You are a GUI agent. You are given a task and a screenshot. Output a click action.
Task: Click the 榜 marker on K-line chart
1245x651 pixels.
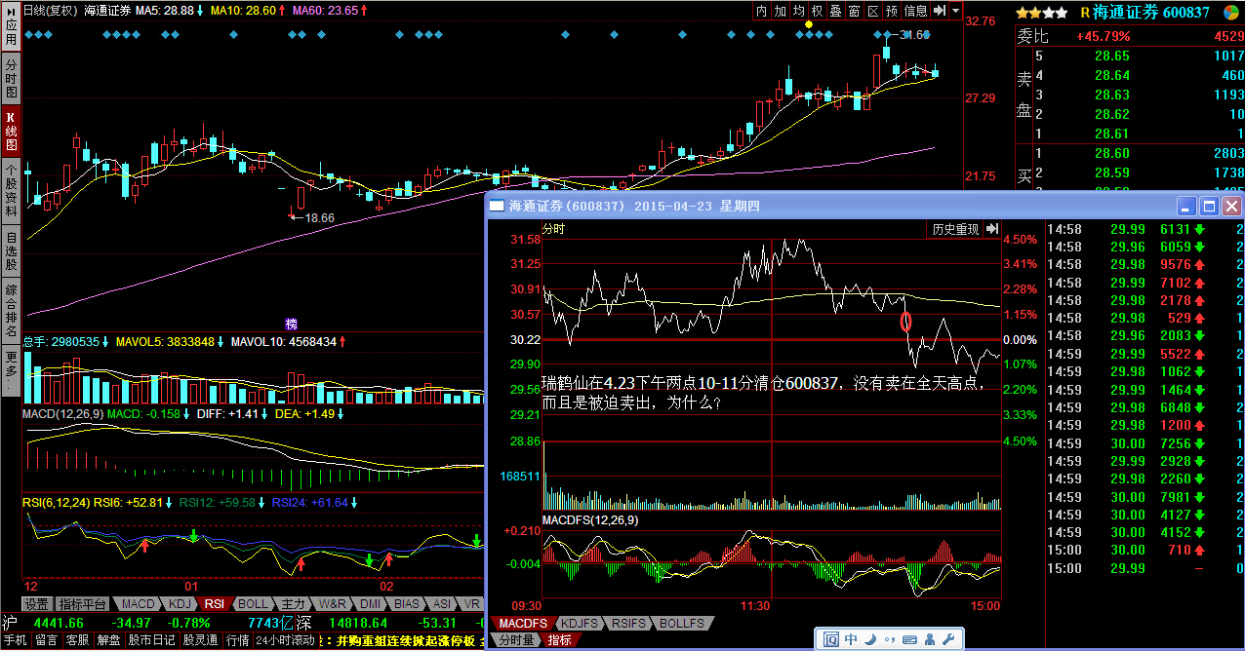click(x=291, y=324)
